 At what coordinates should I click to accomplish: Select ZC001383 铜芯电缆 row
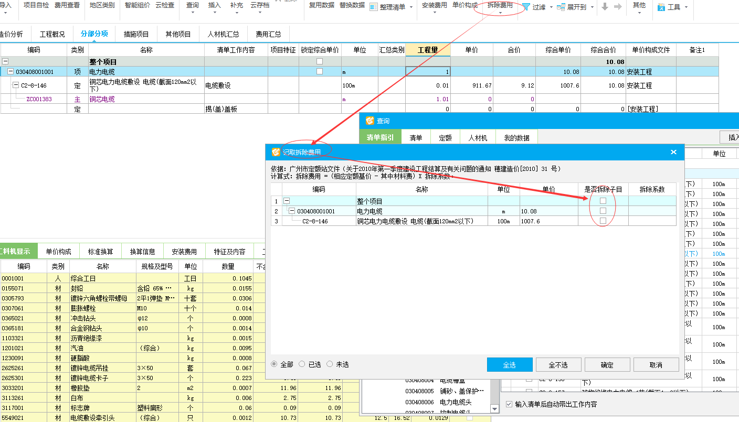click(x=360, y=99)
